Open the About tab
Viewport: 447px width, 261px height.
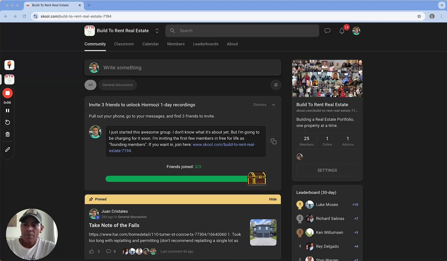pyautogui.click(x=232, y=44)
